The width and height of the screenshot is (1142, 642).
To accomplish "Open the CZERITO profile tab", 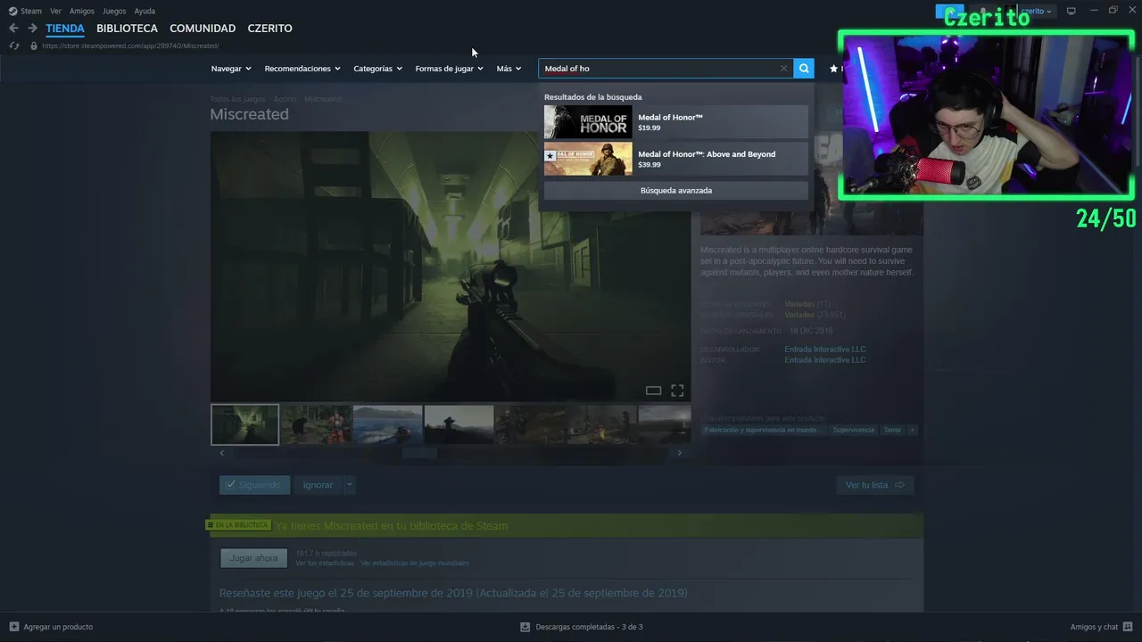I will (269, 29).
